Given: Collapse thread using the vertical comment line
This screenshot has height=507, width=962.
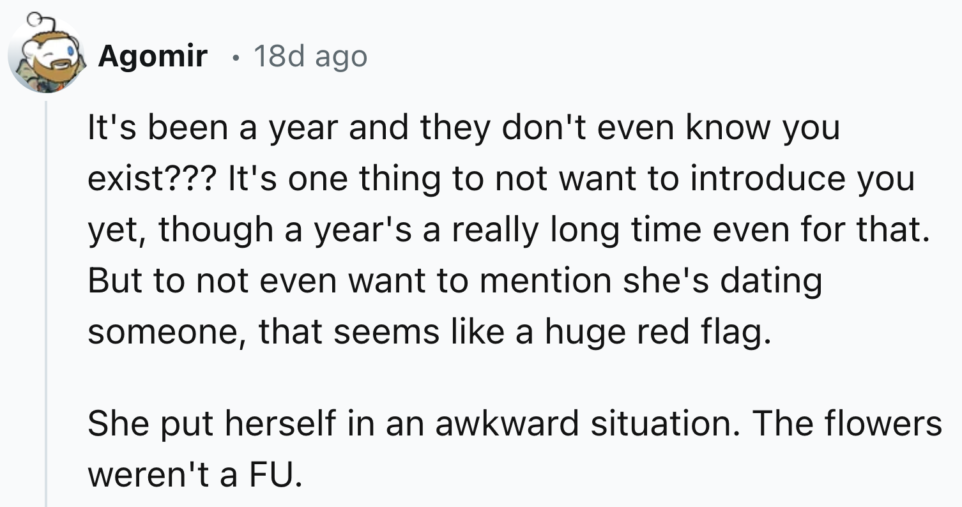Looking at the screenshot, I should point(46,303).
